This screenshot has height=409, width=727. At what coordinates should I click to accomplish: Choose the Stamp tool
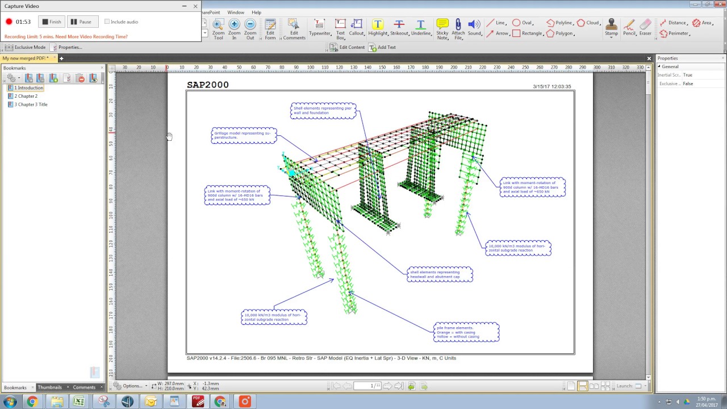coord(611,28)
